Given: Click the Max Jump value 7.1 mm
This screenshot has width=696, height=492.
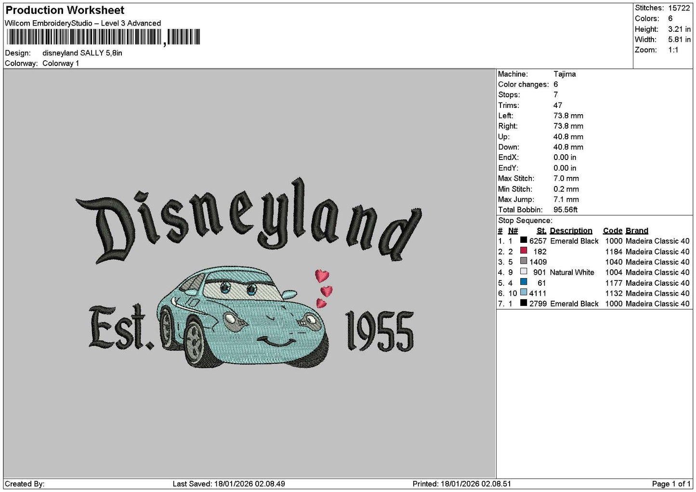Looking at the screenshot, I should point(566,199).
